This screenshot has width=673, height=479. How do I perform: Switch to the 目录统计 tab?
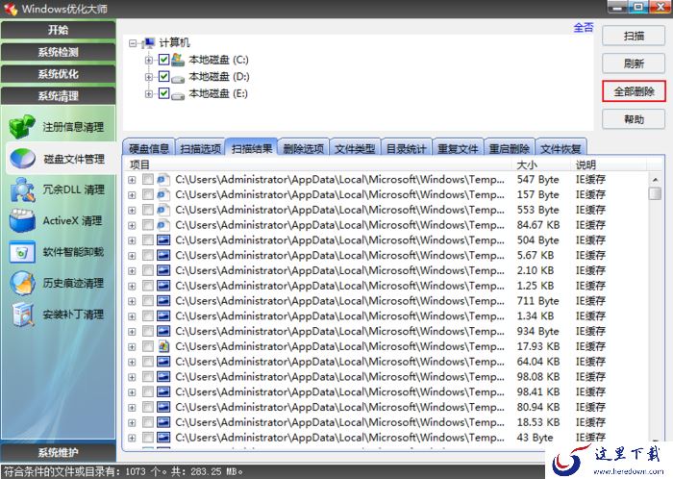coord(406,148)
